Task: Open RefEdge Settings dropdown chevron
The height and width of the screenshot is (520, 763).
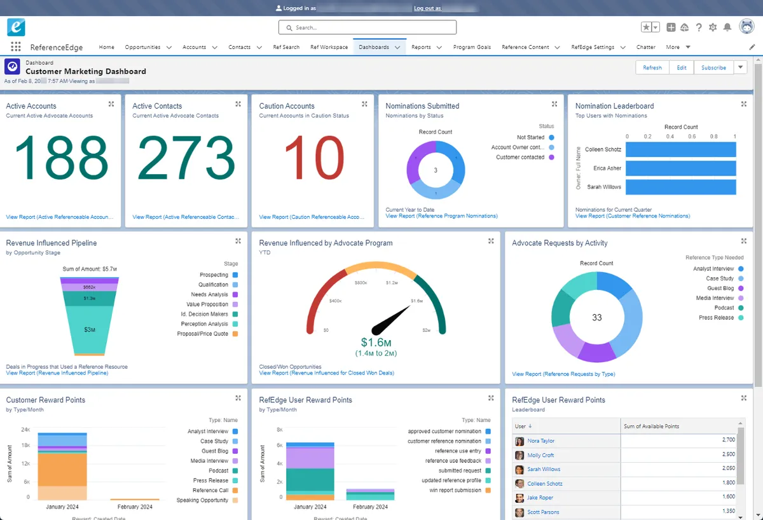Action: pos(622,47)
